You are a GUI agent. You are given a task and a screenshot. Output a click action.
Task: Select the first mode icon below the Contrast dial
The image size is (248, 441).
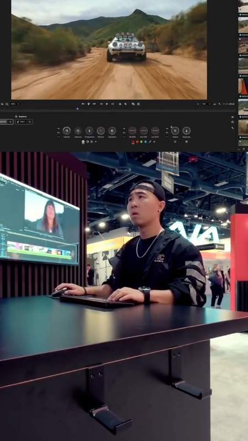[83, 142]
